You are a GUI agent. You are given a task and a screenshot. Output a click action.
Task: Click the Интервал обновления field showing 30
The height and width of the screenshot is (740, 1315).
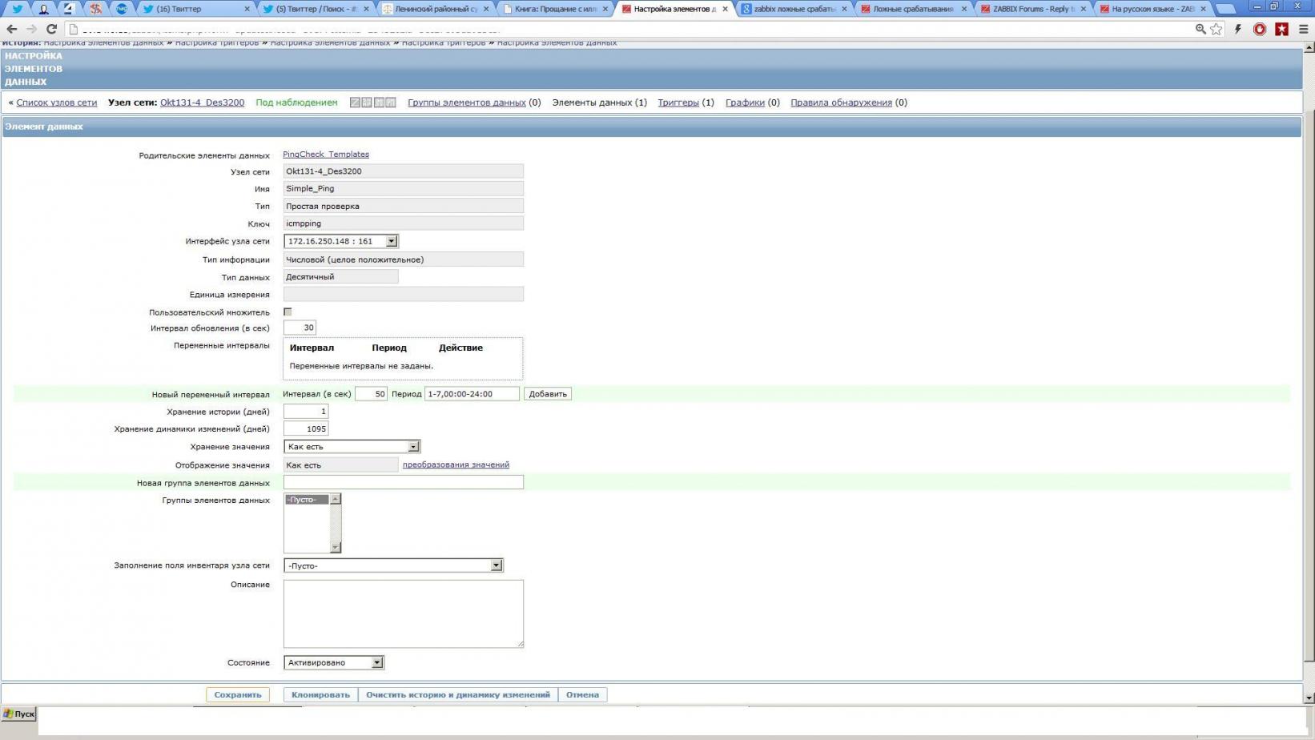click(300, 328)
